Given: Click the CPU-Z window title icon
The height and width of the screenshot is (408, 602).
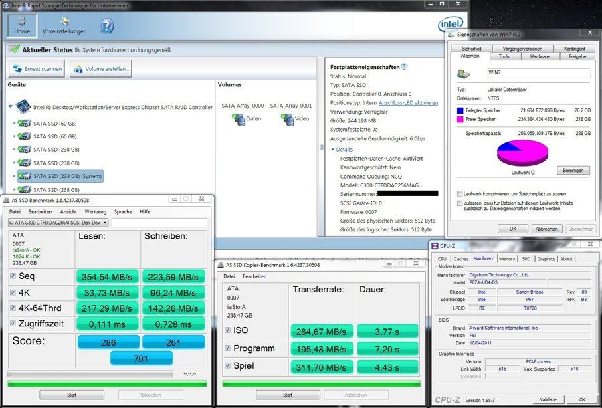Looking at the screenshot, I should (435, 246).
